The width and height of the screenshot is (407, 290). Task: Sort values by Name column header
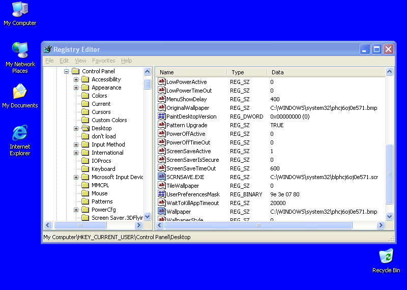point(191,72)
